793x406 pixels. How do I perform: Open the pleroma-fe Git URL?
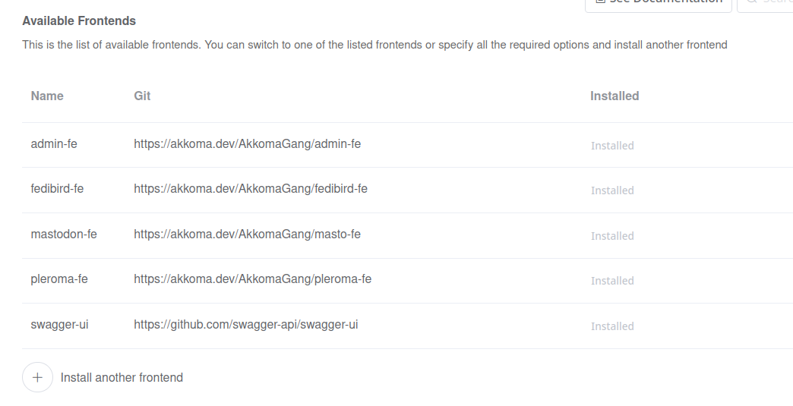point(252,279)
